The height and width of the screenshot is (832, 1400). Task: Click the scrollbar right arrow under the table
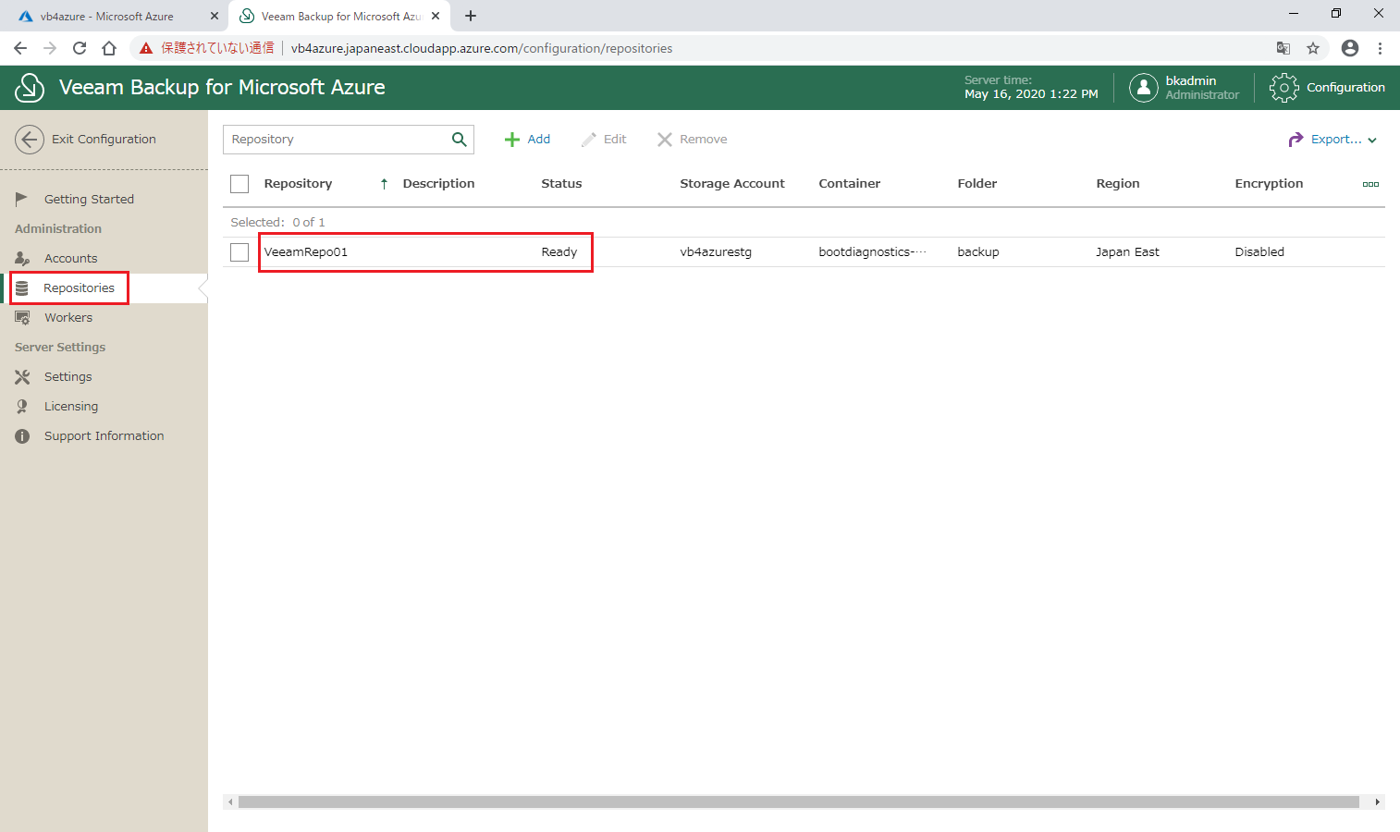(1378, 801)
